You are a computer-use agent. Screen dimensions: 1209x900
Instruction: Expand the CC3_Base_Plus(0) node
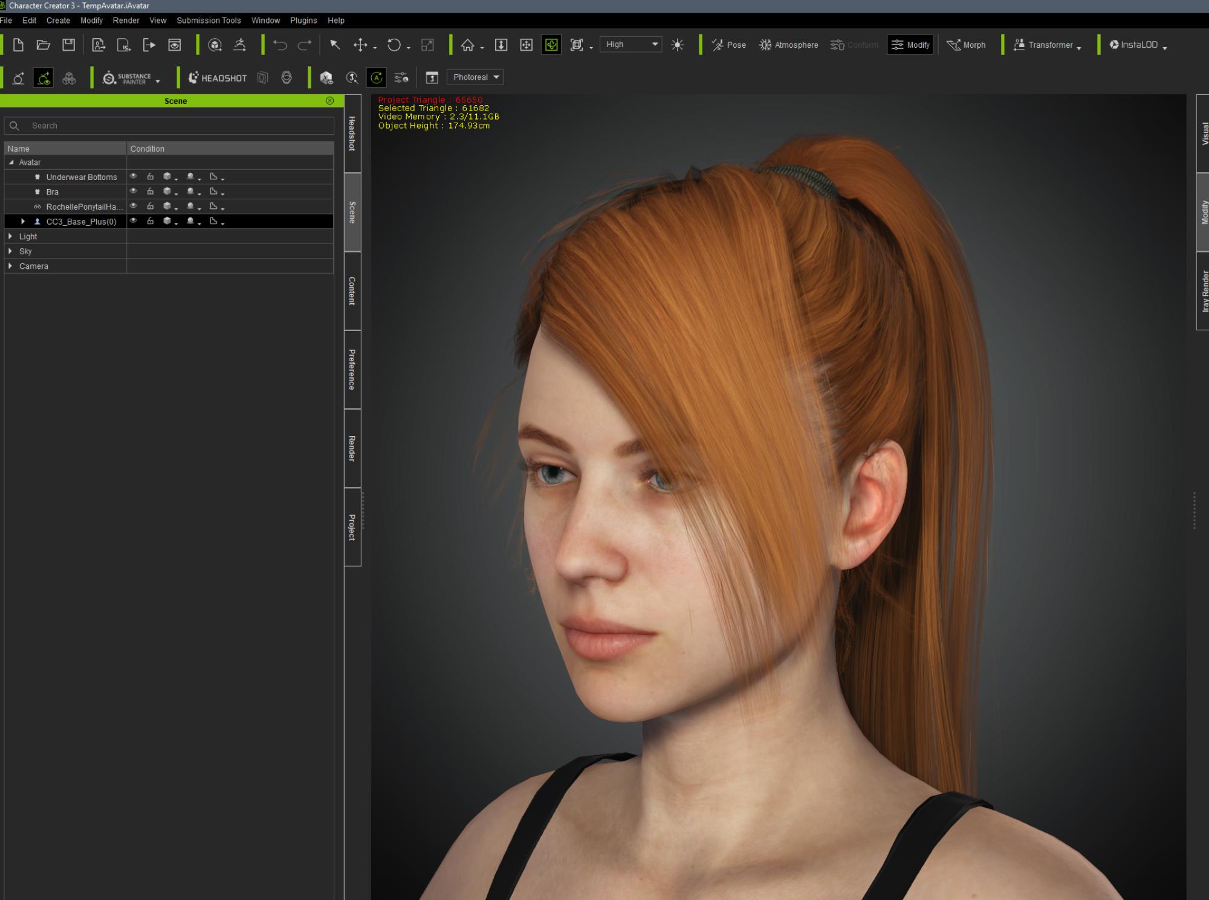pyautogui.click(x=23, y=221)
